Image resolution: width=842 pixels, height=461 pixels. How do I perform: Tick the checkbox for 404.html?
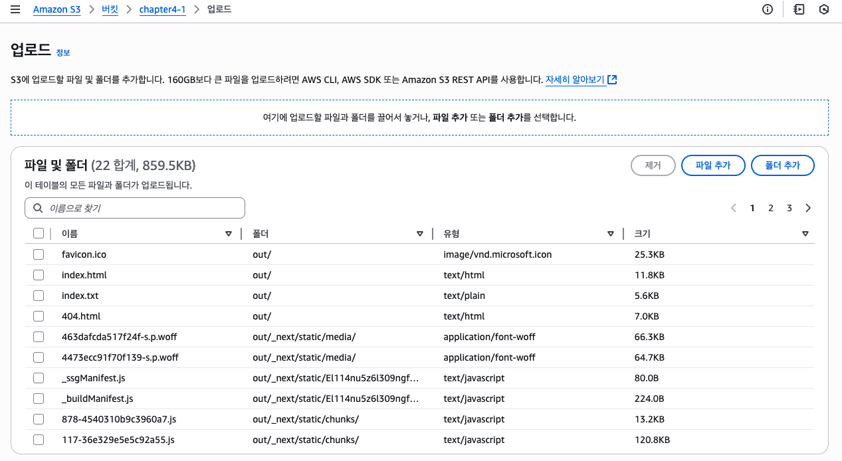(x=39, y=316)
